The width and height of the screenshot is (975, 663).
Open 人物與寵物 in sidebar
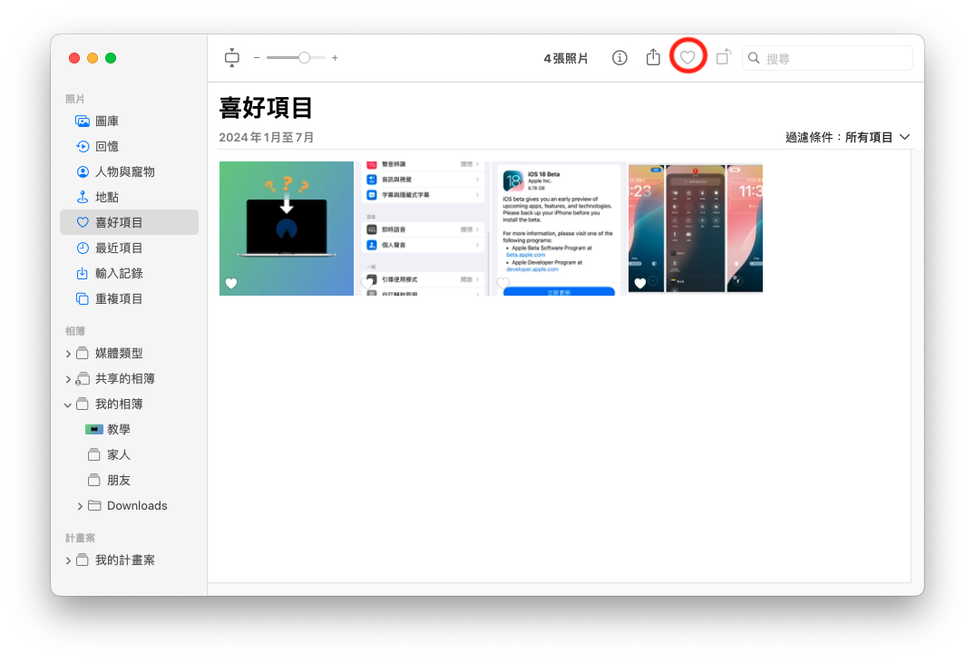[129, 171]
